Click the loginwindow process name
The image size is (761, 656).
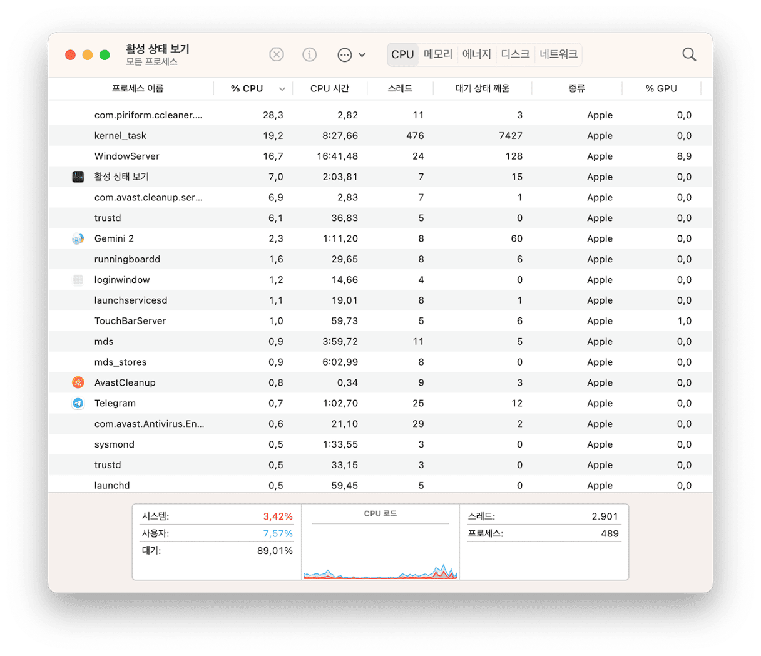pos(122,280)
